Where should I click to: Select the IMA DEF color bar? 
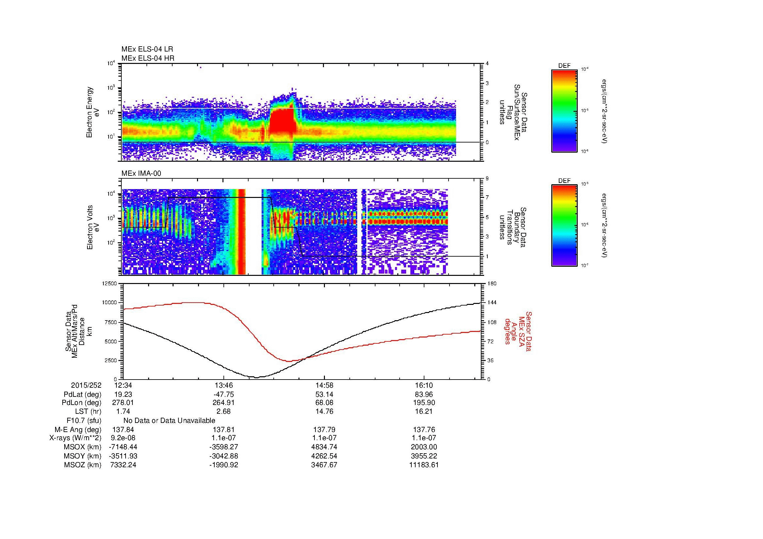pyautogui.click(x=564, y=226)
